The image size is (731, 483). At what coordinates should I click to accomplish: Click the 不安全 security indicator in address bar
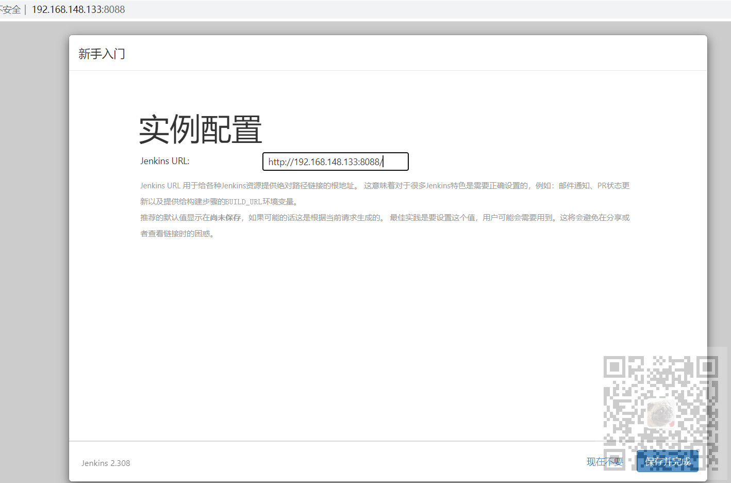pos(10,9)
